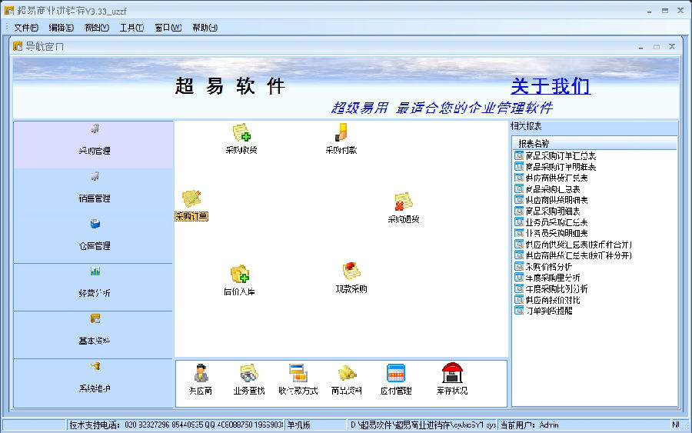
Task: Open 库存状况 inventory status icon
Action: [452, 379]
